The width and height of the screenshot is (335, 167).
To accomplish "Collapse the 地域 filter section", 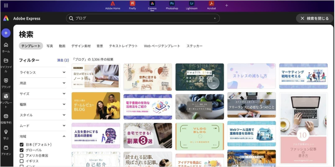I will (x=43, y=136).
